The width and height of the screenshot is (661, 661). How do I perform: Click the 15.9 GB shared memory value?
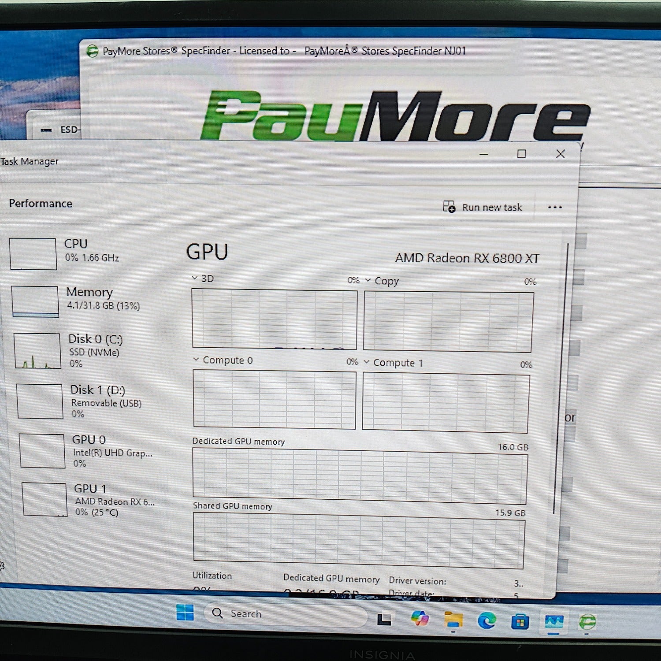(510, 512)
